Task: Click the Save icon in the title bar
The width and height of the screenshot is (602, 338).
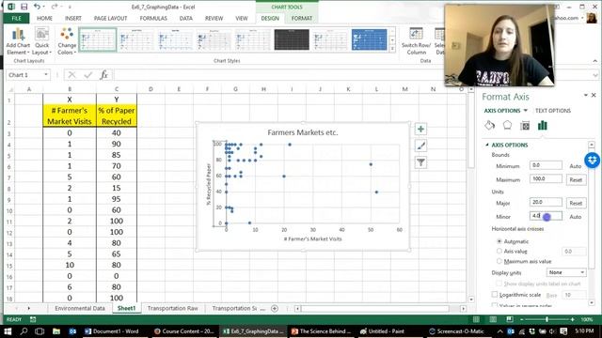Action: pyautogui.click(x=24, y=7)
